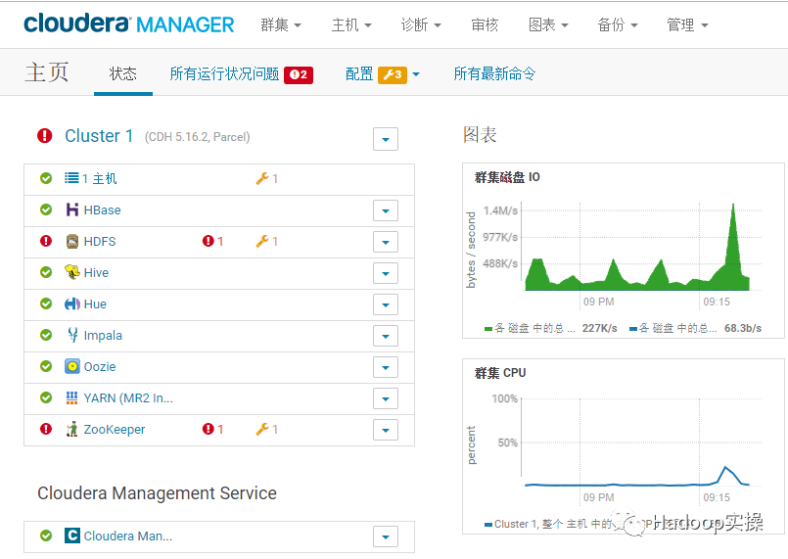
Task: Open Hive actions dropdown
Action: 386,273
